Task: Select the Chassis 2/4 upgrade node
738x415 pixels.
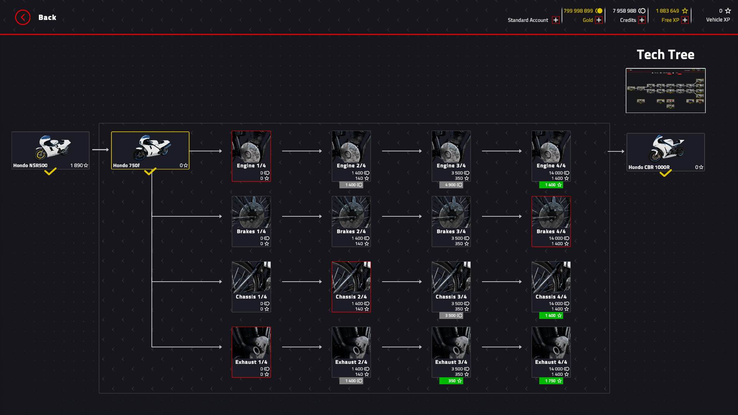Action: tap(351, 286)
